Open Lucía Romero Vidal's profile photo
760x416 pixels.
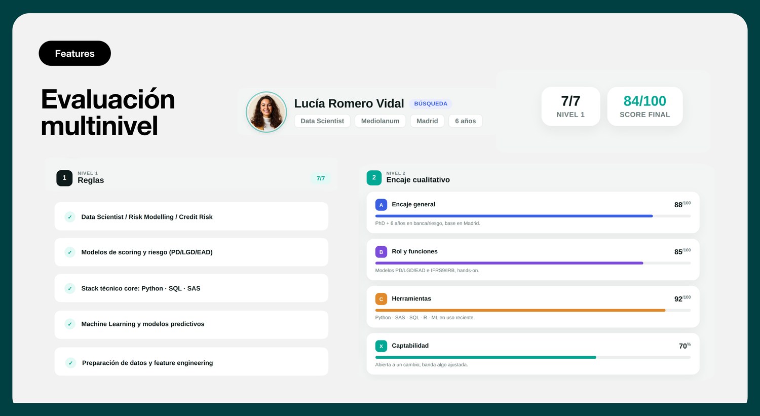click(x=267, y=112)
